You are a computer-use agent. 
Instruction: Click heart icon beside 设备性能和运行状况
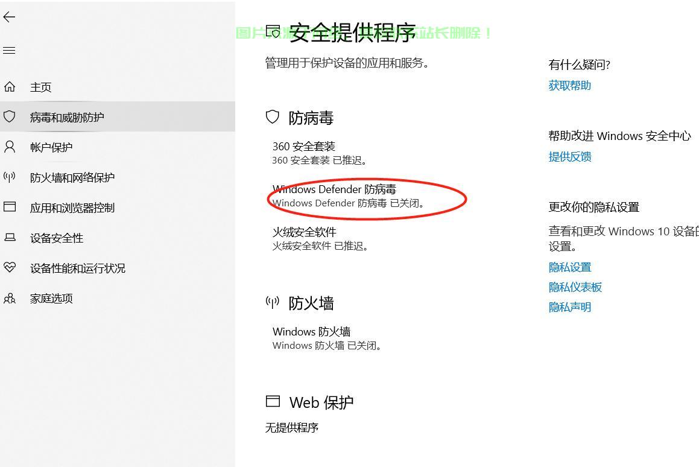click(x=10, y=268)
